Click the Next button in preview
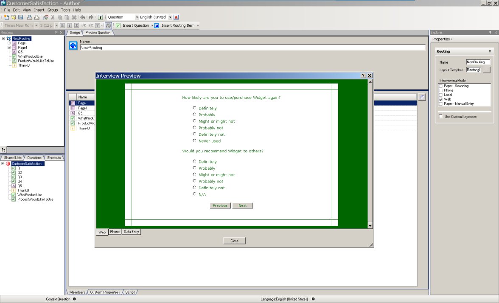The height and width of the screenshot is (303, 499). 243,205
